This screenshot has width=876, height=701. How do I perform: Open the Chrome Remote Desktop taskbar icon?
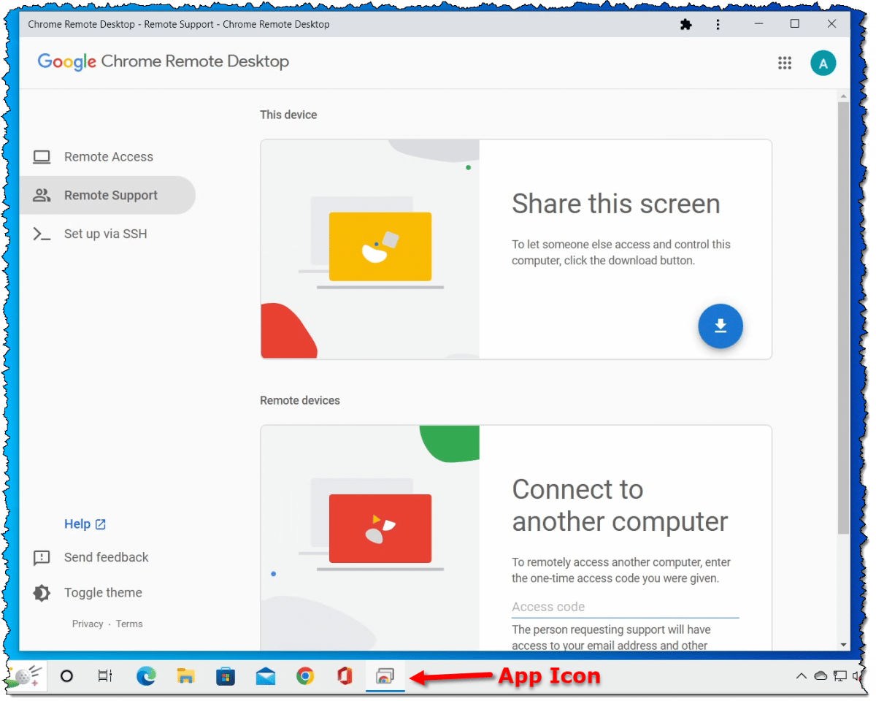point(385,676)
